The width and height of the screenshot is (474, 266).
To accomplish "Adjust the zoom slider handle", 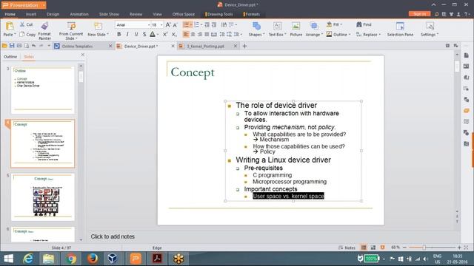I will (424, 248).
